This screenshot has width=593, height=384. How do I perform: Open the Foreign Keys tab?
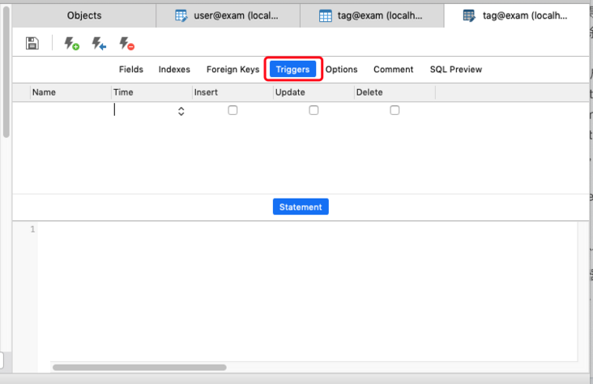tap(233, 69)
